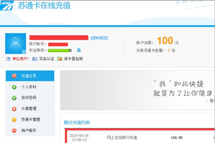The height and width of the screenshot is (143, 215).
Task: Click the green 安全等级 progress bar
Action: [60, 50]
